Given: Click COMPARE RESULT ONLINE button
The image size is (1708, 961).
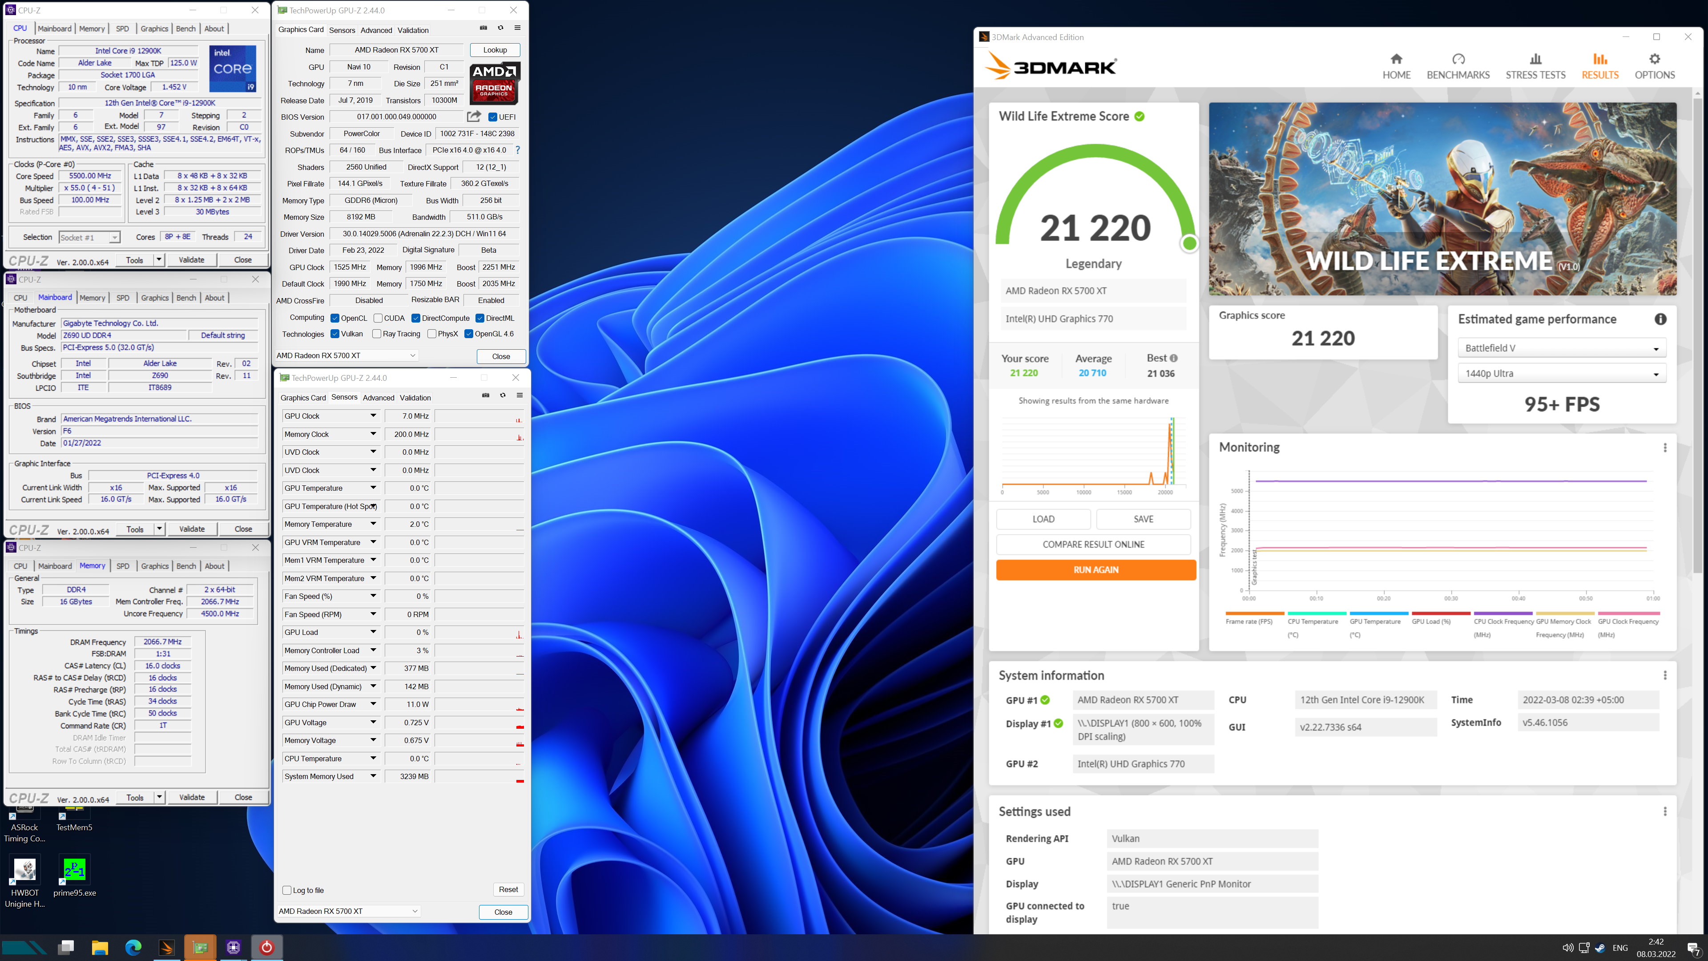Looking at the screenshot, I should coord(1093,545).
